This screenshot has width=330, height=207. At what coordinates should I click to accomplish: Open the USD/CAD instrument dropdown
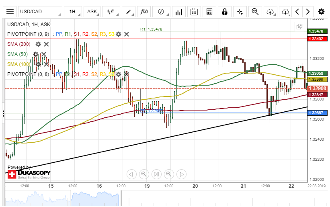pyautogui.click(x=40, y=12)
